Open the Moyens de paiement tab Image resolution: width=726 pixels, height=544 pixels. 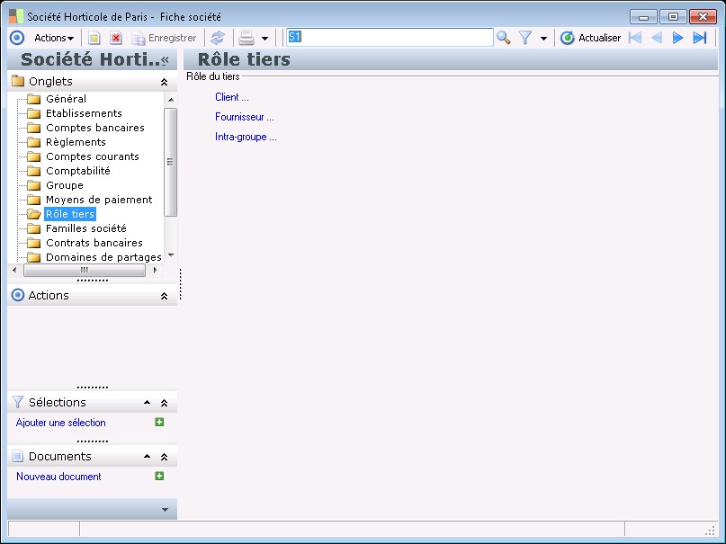click(99, 200)
